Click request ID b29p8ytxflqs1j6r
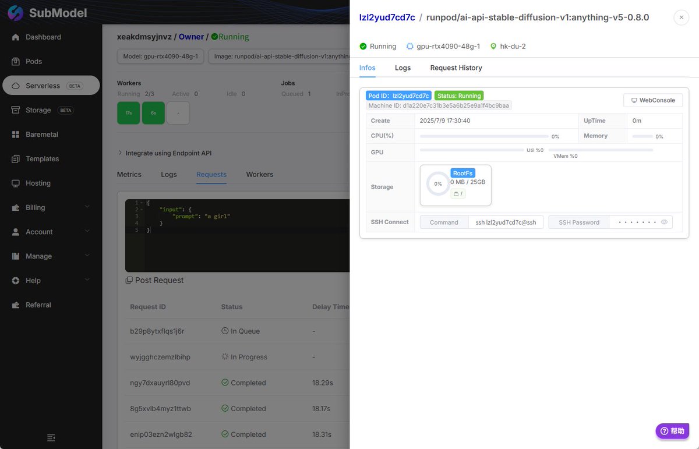Screen dimensions: 699x449 (157, 331)
